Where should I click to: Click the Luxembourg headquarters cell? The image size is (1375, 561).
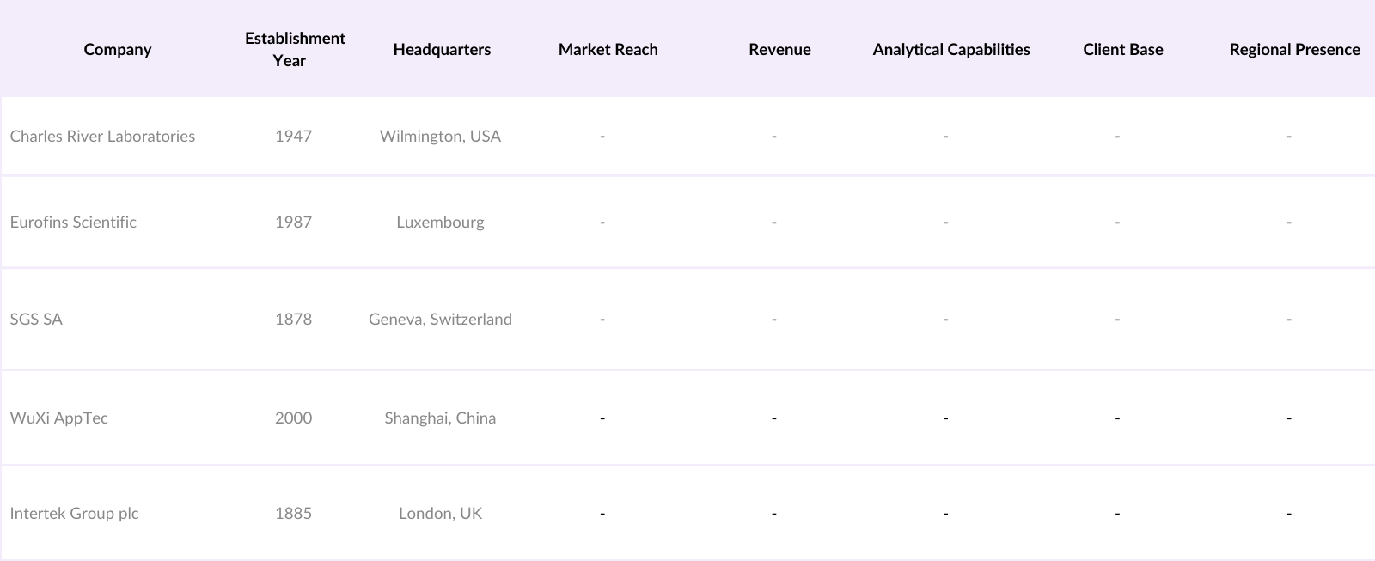440,222
